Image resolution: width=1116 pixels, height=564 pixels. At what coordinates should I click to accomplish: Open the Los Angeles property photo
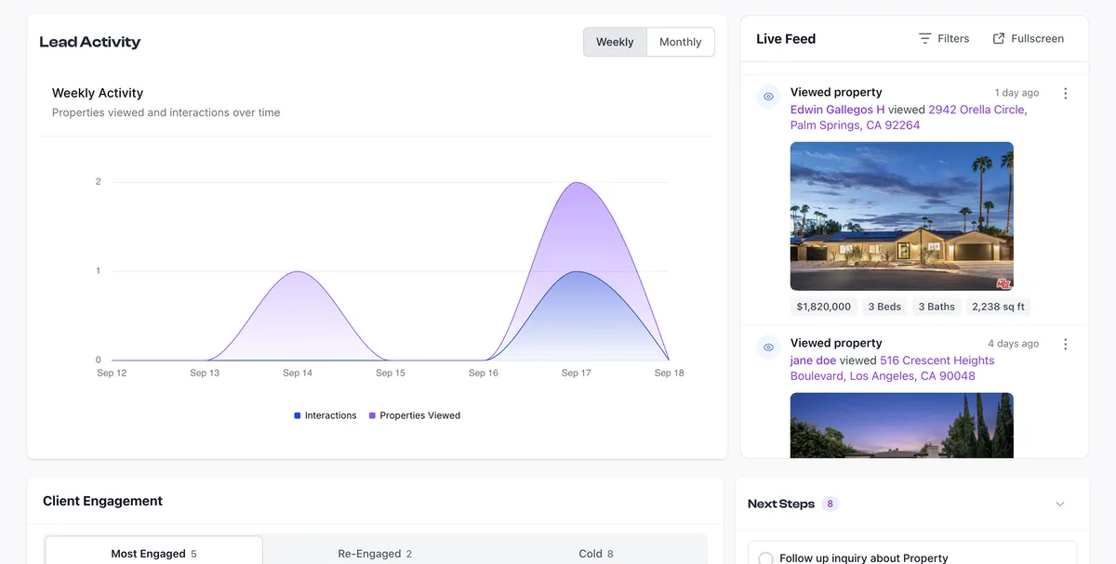pos(902,426)
